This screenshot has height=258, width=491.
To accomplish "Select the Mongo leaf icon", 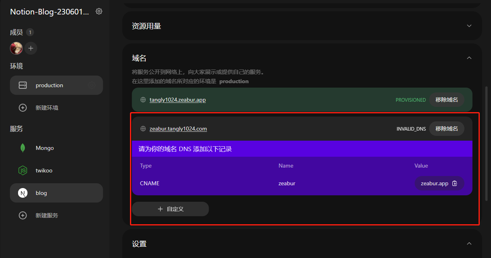I will click(23, 148).
